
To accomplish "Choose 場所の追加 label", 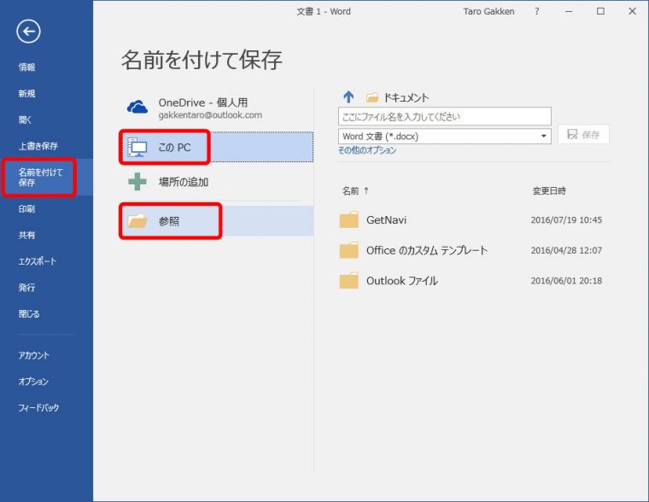I will 184,182.
